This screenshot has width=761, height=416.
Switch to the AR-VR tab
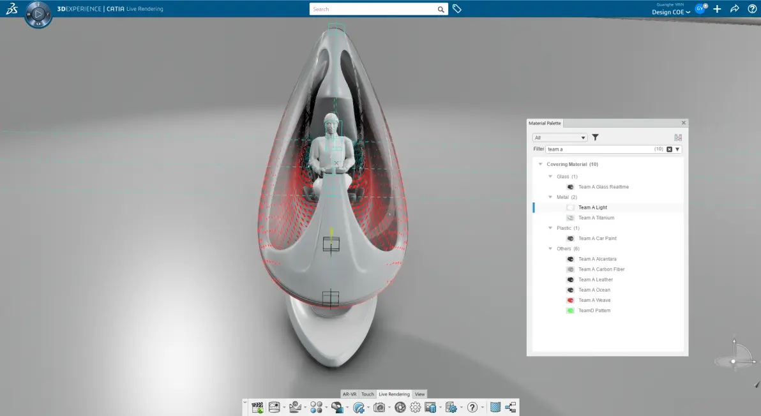pyautogui.click(x=349, y=394)
